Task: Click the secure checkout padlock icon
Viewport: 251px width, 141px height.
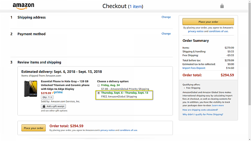Action: point(222,6)
